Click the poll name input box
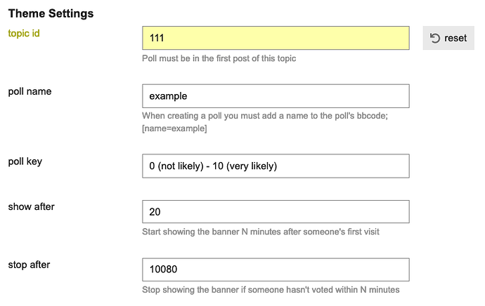Image resolution: width=485 pixels, height=306 pixels. 276,96
